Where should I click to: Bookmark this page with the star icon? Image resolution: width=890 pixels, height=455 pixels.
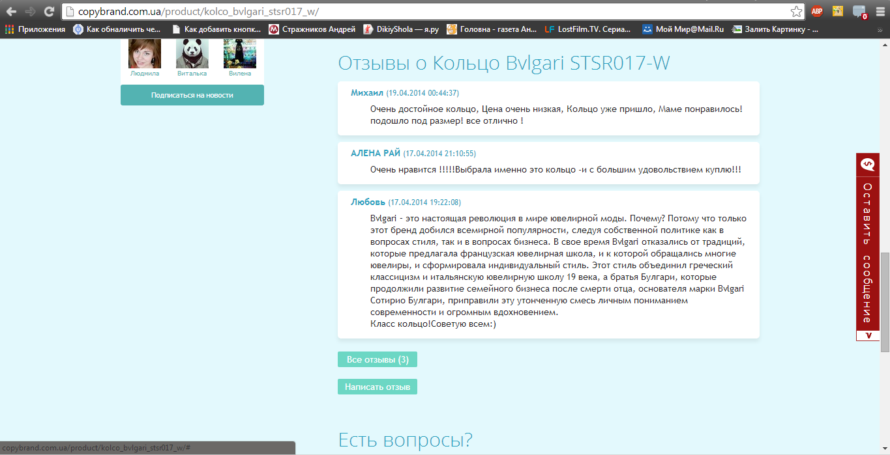click(x=796, y=12)
